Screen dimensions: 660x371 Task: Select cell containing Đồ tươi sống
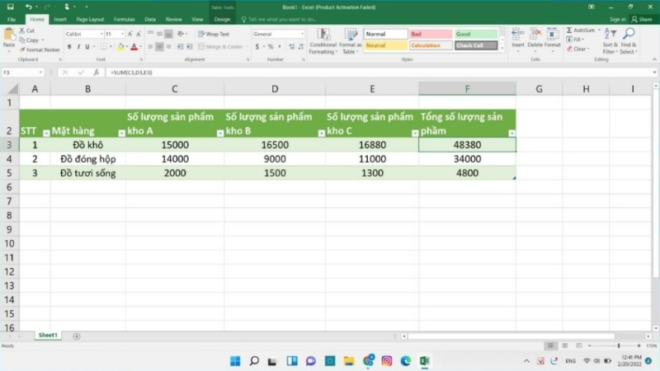87,173
